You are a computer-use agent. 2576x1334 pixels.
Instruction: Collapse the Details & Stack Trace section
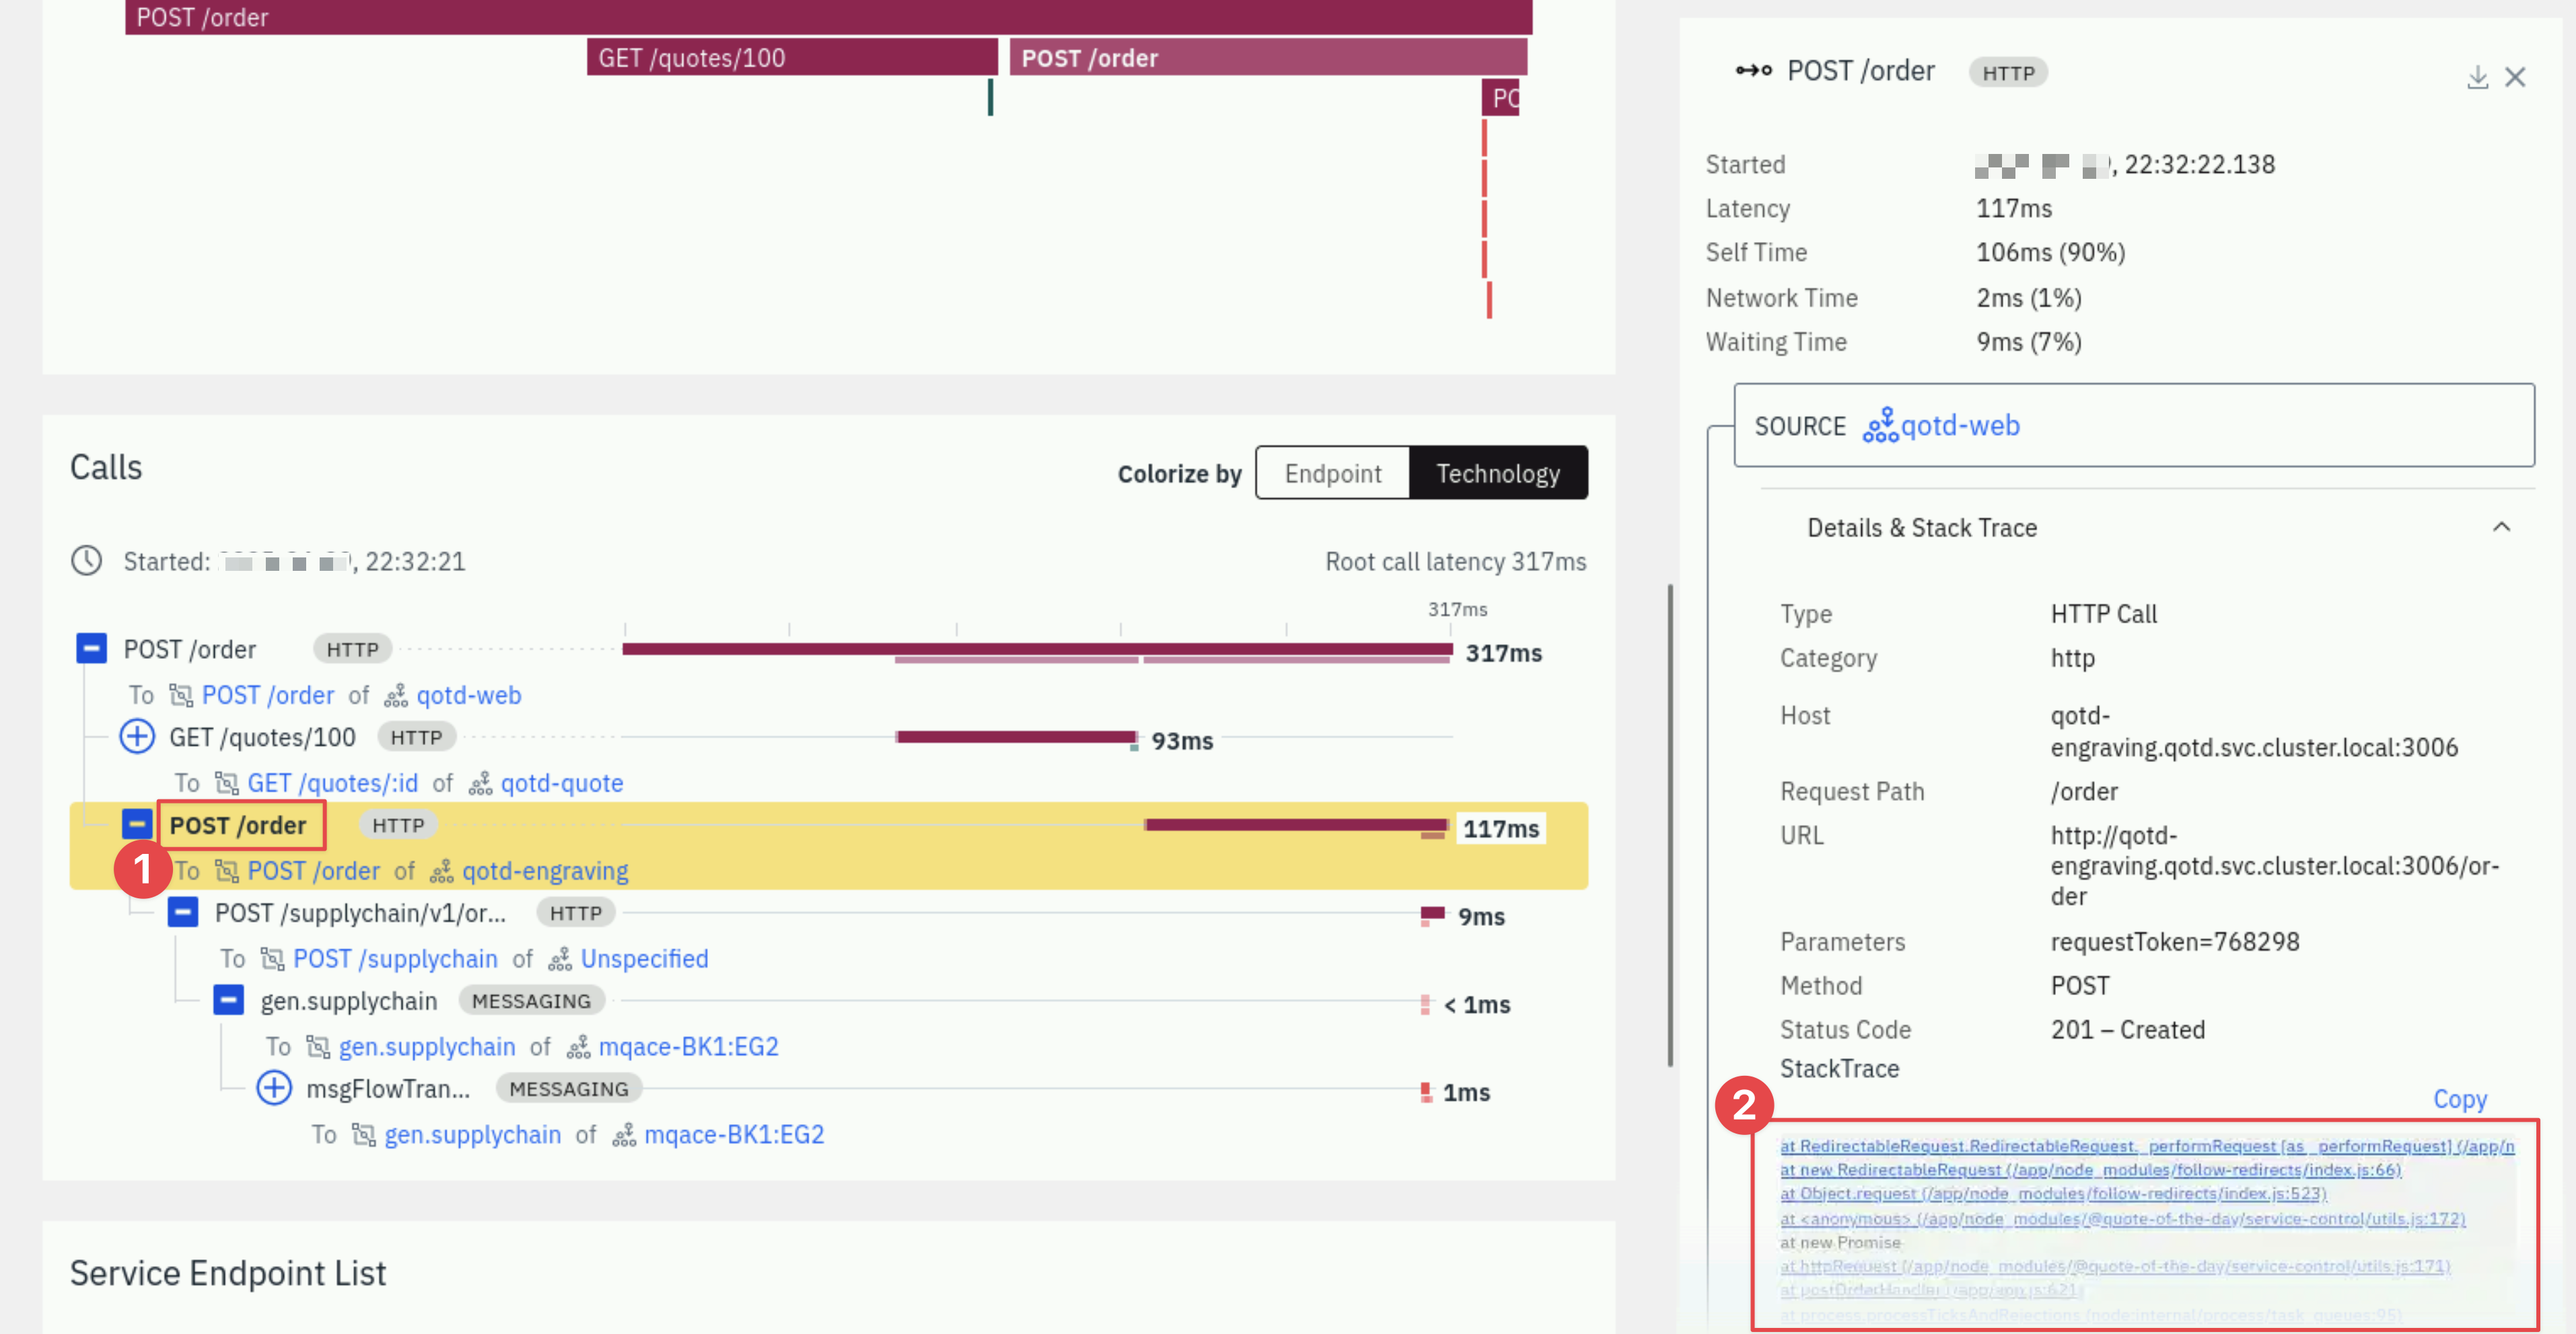click(2501, 528)
